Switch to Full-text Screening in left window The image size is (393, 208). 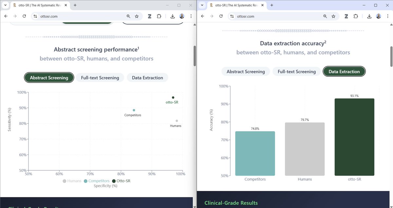tap(100, 78)
